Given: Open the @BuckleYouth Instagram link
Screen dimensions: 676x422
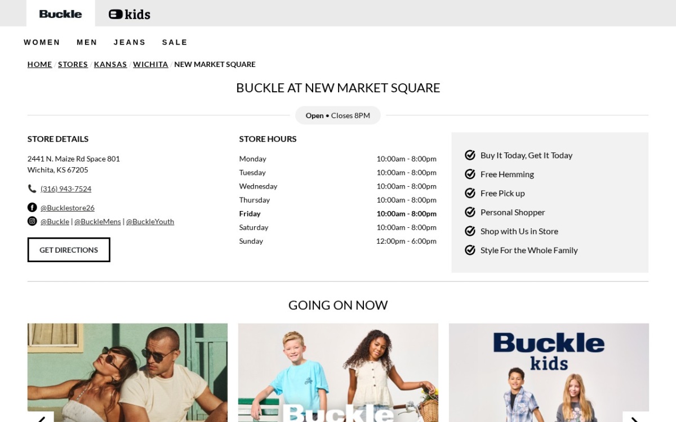Looking at the screenshot, I should 150,222.
